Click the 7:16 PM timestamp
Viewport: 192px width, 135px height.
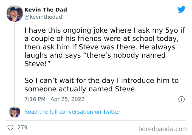tap(34, 99)
